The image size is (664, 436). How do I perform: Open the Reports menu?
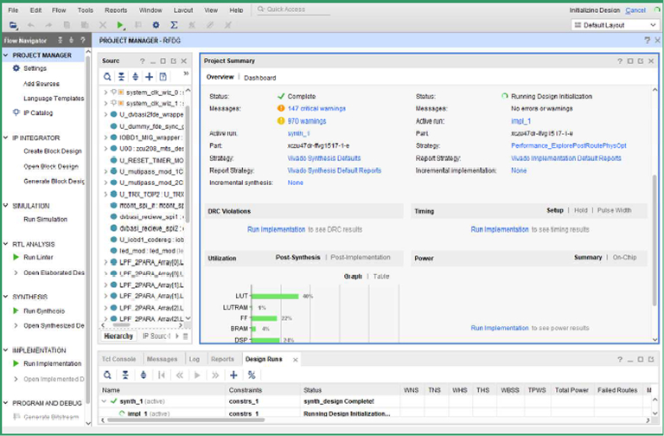point(116,10)
